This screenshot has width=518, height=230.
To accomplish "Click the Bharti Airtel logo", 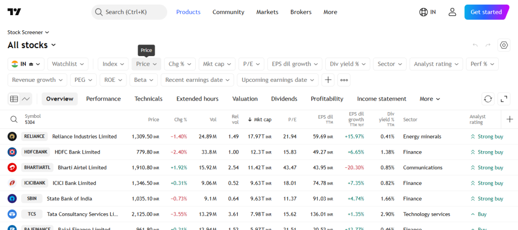I will (x=12, y=168).
